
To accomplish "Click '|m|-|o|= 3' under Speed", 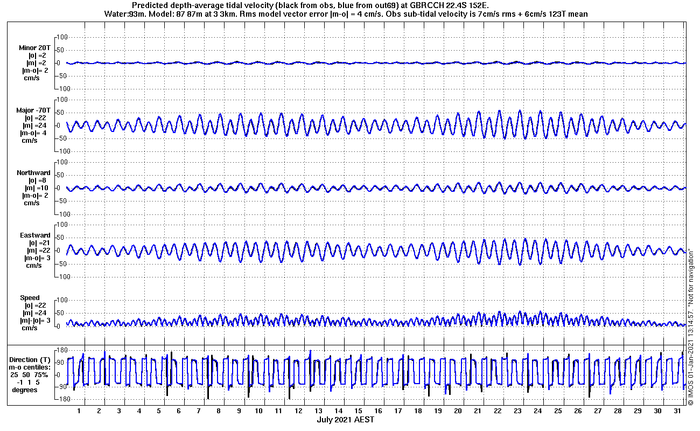I will click(x=34, y=321).
